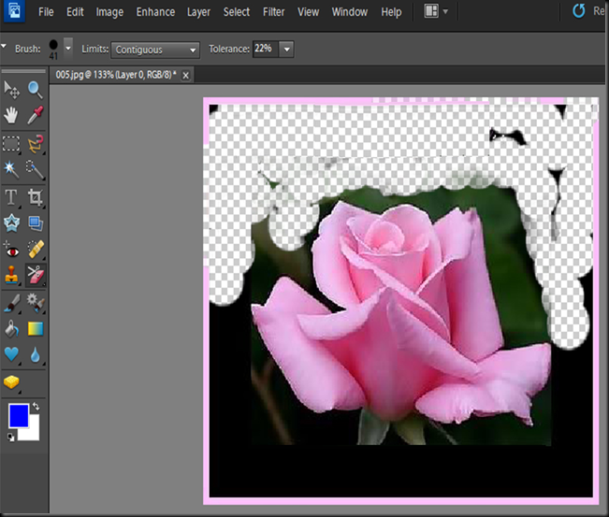609x517 pixels.
Task: Open the Help menu
Action: point(391,12)
